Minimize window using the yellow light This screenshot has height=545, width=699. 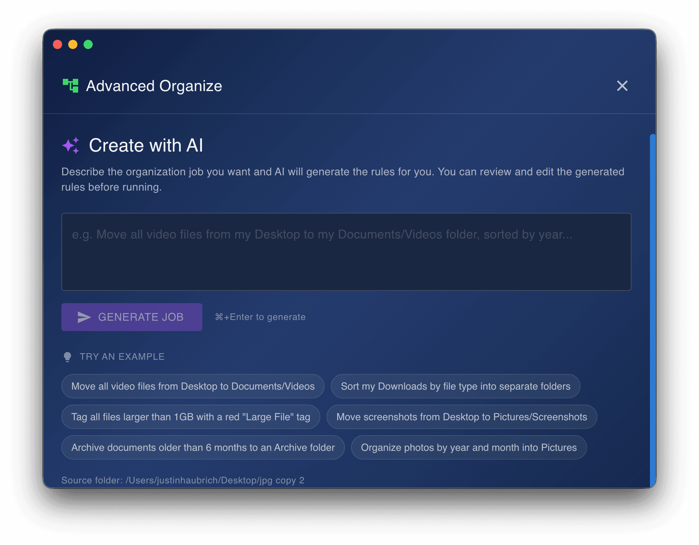[73, 44]
